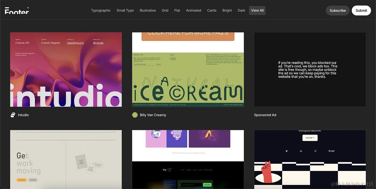Screen dimensions: 376x189
Task: Open the Billy Van Creamy ice cream thumbnail
Action: tap(188, 70)
